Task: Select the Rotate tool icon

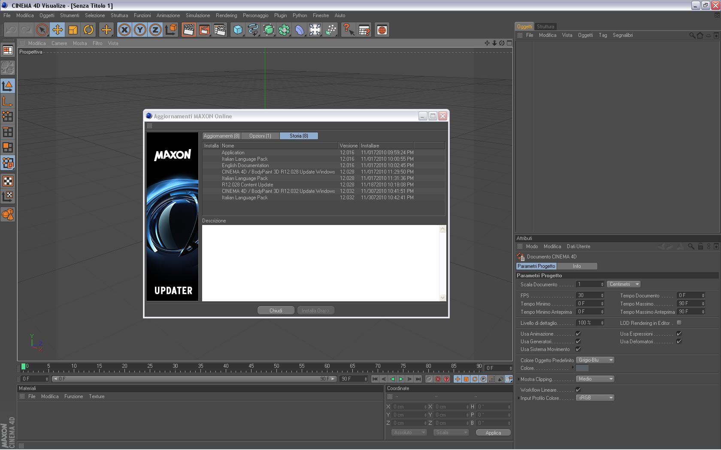Action: 88,30
